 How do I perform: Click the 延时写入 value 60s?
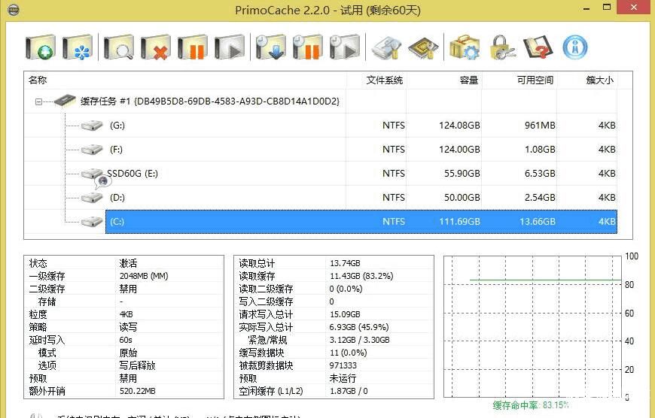click(x=125, y=340)
